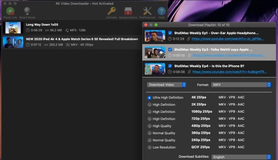Image resolution: width=278 pixels, height=160 pixels.
Task: Click thumbnail of 9to5Mac Weekly Ep3
Action: click(155, 52)
